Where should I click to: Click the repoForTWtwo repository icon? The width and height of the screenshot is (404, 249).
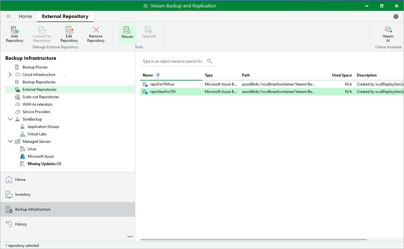pos(145,84)
